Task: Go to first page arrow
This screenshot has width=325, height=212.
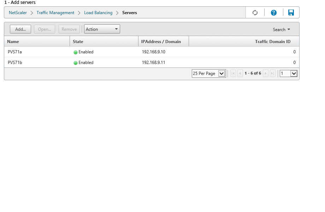Action: click(x=233, y=73)
